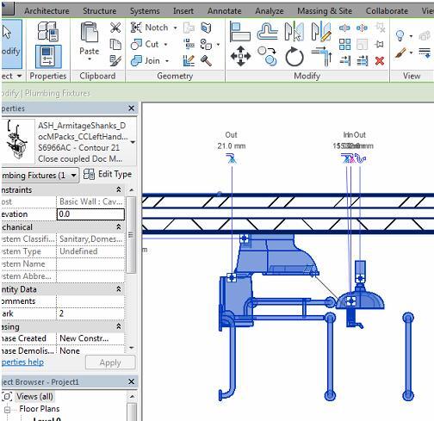Click the Edit Type button
Viewport: 434px width, 421px height.
[108, 174]
